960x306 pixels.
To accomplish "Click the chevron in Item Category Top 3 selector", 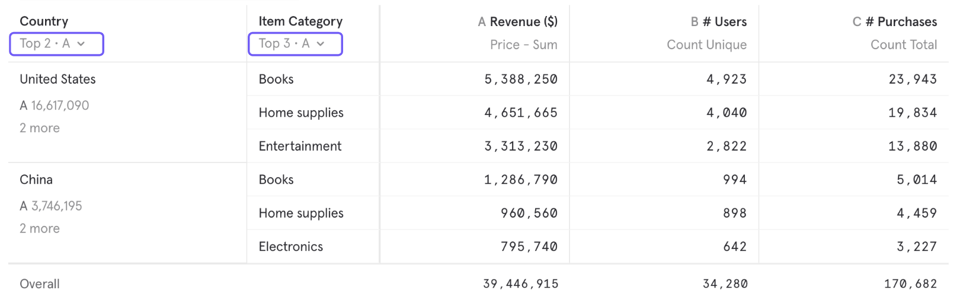I will pos(321,44).
